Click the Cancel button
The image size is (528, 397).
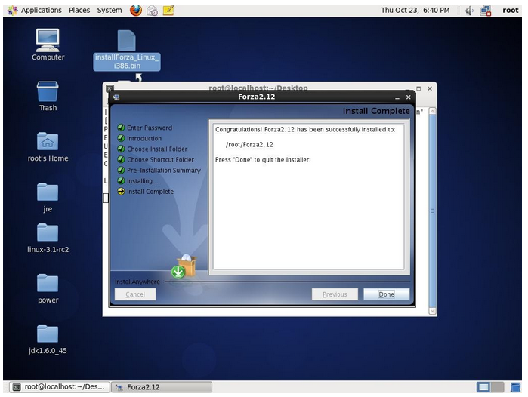[135, 294]
